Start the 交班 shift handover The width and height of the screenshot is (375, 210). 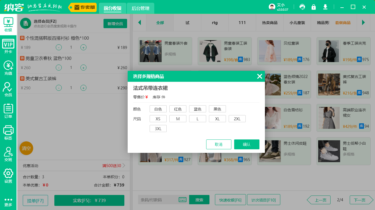[x=8, y=152]
